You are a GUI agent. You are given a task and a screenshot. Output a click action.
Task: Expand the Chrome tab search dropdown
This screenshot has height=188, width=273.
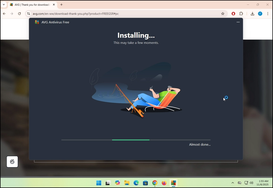click(4, 5)
